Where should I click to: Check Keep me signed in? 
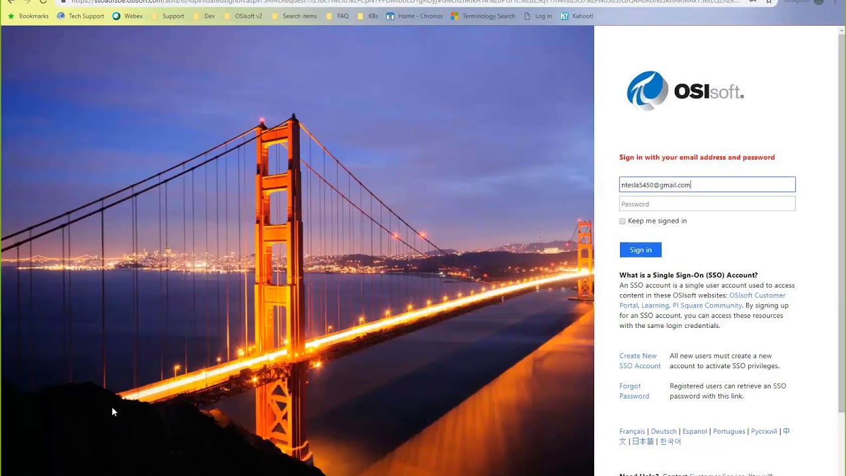[x=623, y=221]
